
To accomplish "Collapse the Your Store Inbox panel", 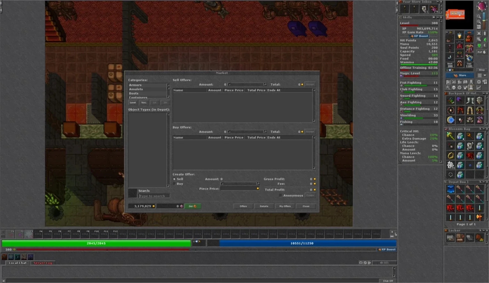I will pyautogui.click(x=437, y=2).
